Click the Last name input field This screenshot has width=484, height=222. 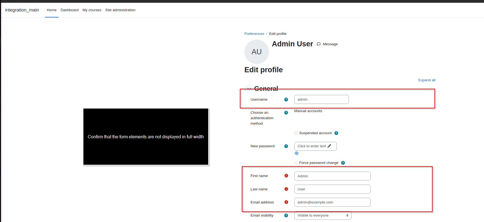tap(332, 189)
